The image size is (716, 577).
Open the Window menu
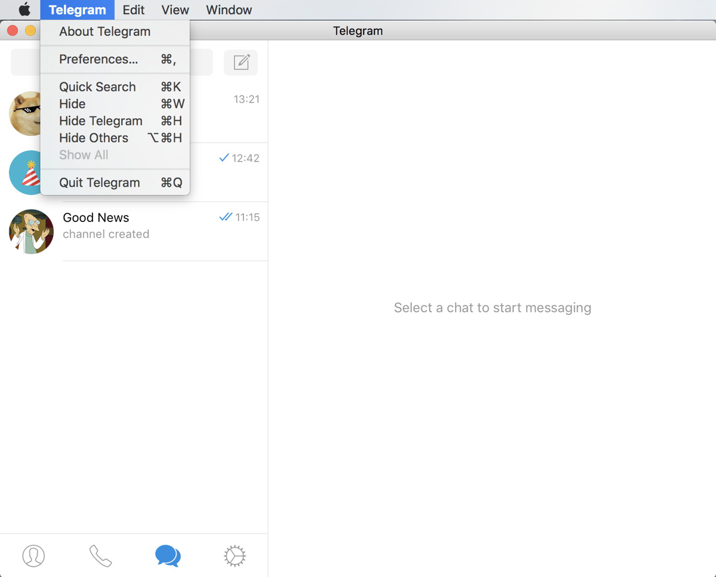click(x=229, y=10)
